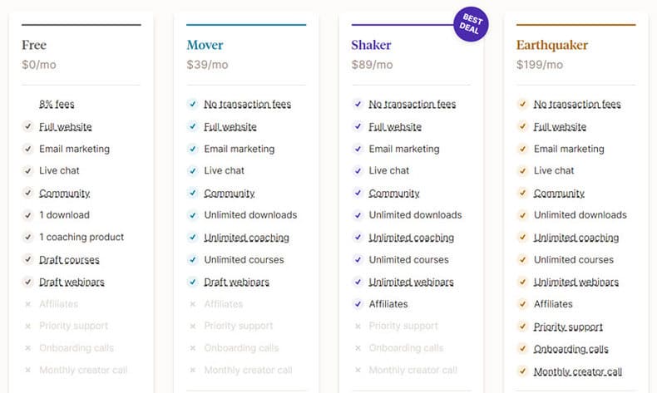657x393 pixels.
Task: Click the X icon beside Shaker's Monthly creator call
Action: (x=358, y=370)
